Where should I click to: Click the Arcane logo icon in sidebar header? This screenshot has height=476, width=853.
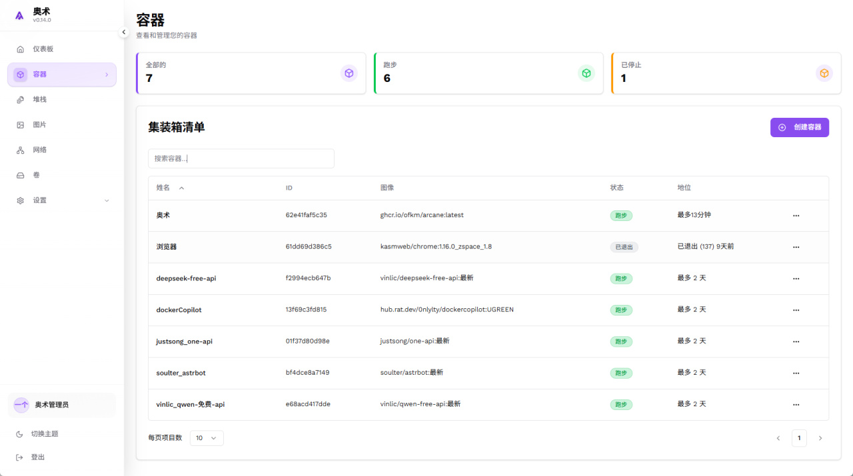19,15
